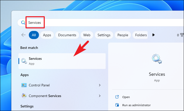Click the Open external-link icon
The width and height of the screenshot is (184, 111).
pyautogui.click(x=117, y=97)
